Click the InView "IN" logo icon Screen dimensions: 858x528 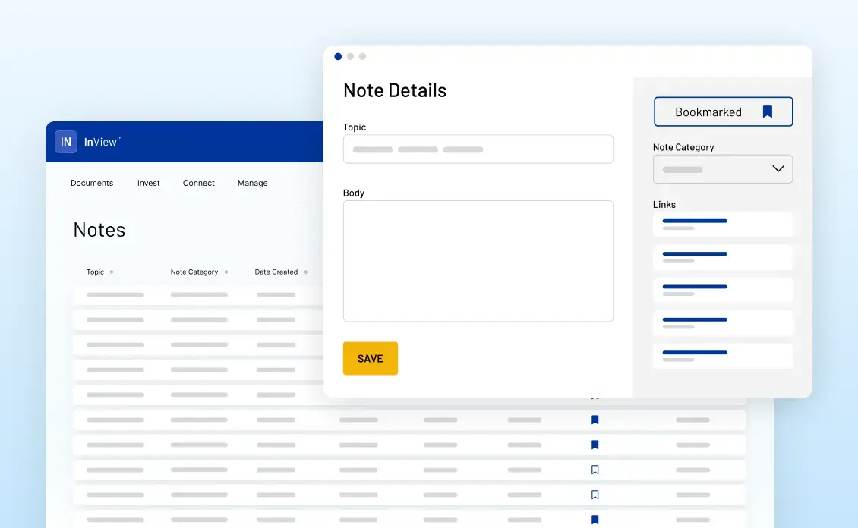click(66, 142)
